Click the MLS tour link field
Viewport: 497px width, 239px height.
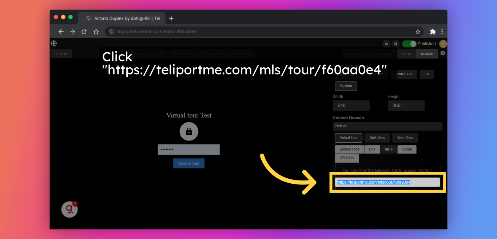(x=387, y=182)
